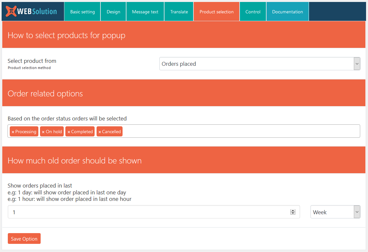Remove the Processing status tag via its x icon
This screenshot has width=368, height=252.
click(13, 132)
